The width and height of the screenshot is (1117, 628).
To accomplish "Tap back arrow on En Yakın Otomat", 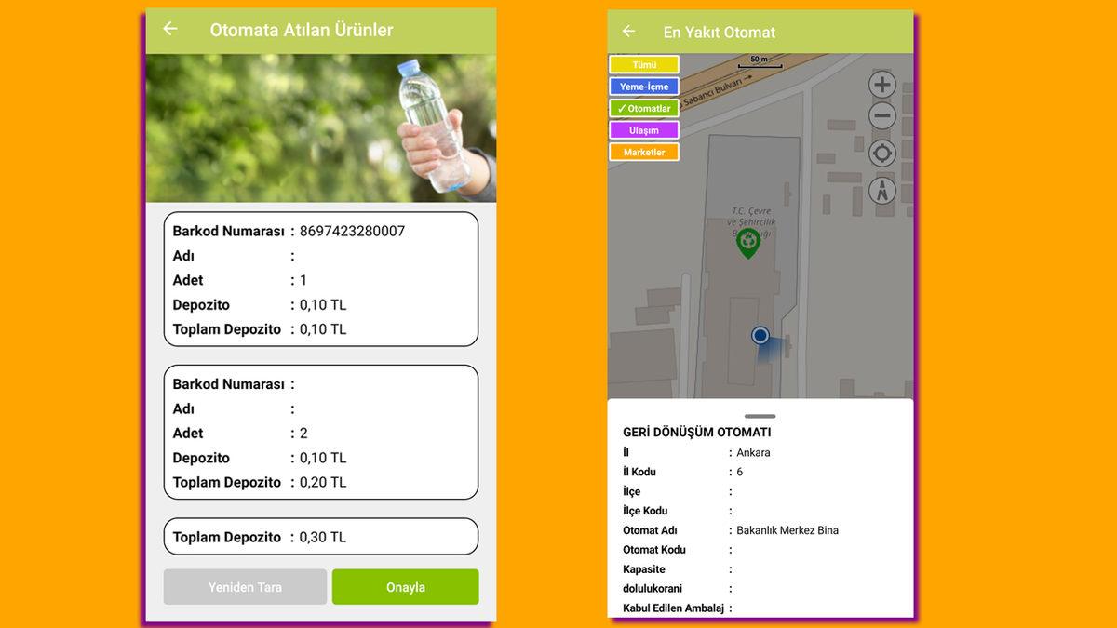I will (628, 32).
